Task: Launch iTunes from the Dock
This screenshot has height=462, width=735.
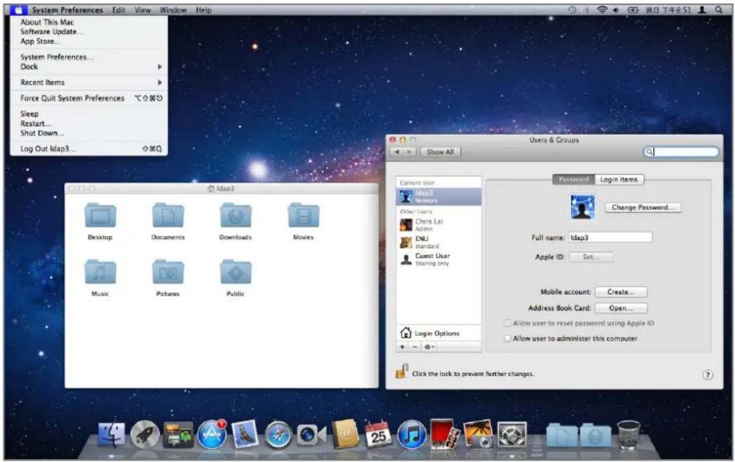Action: click(x=411, y=434)
